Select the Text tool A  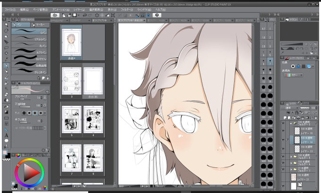point(6,135)
